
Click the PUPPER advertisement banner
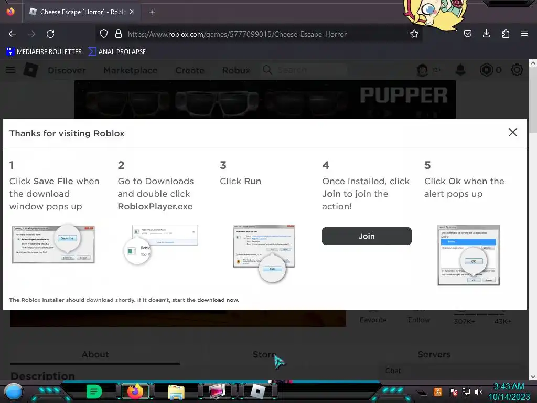pos(265,99)
